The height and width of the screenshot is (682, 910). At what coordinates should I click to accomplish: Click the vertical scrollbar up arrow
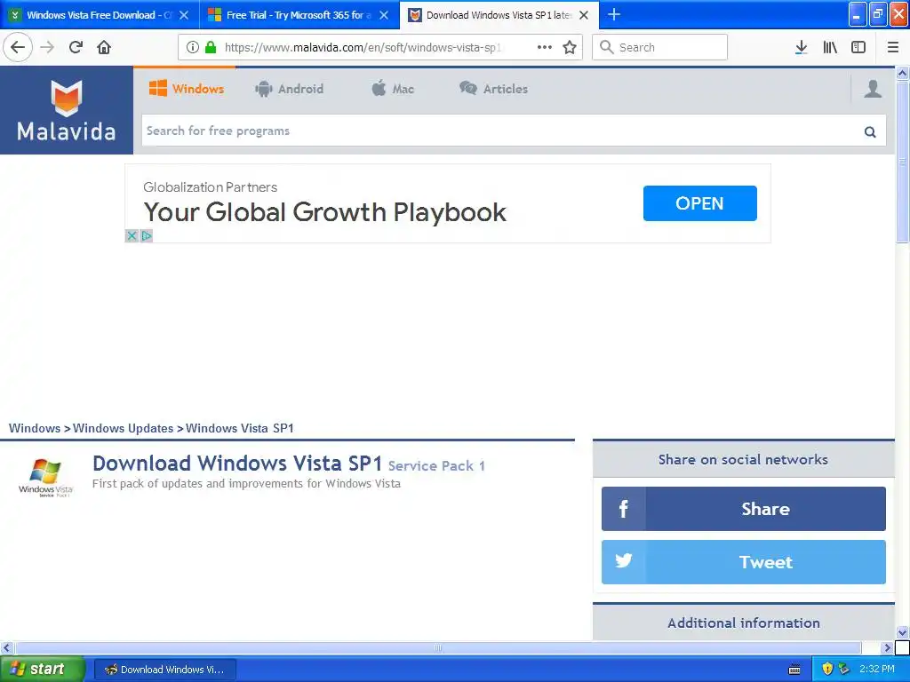click(x=902, y=73)
